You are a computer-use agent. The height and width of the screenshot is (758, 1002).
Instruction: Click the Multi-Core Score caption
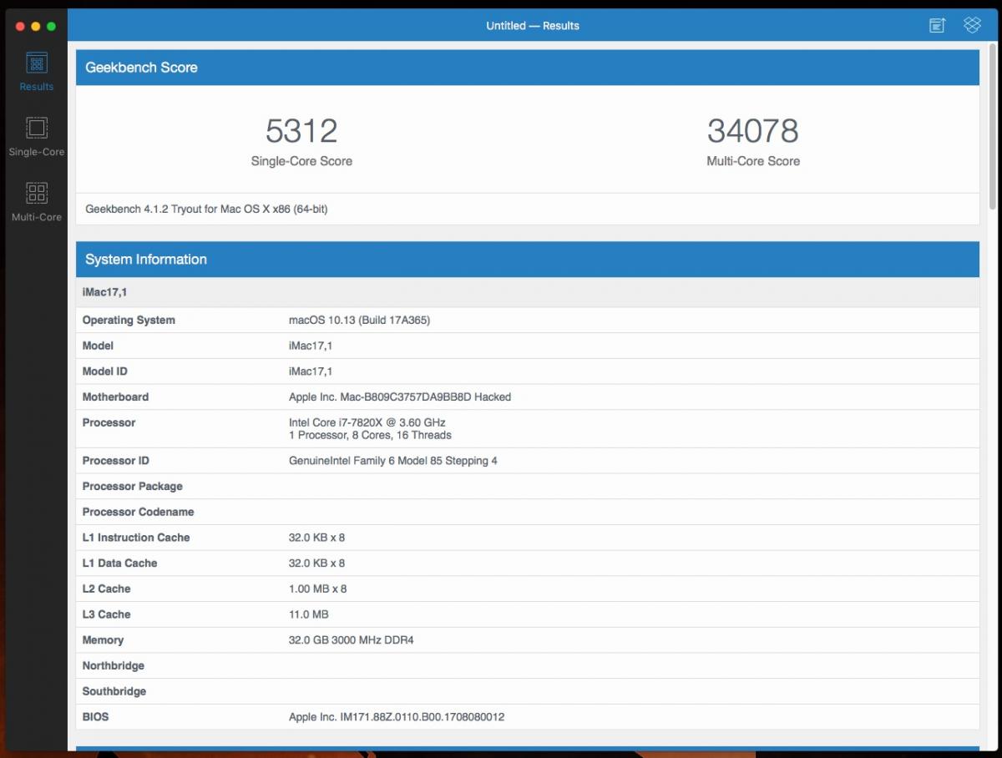click(753, 161)
